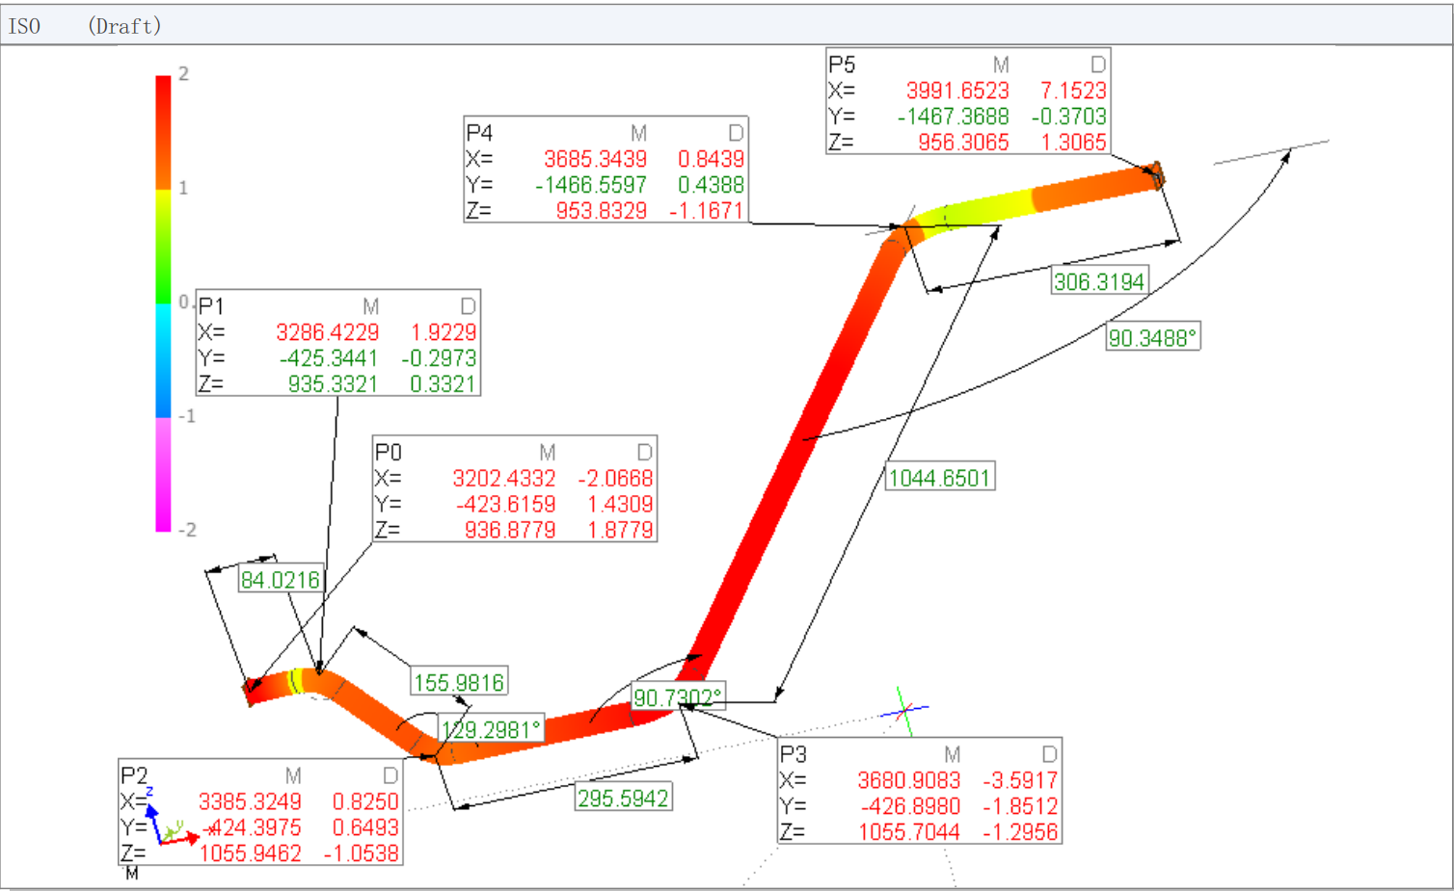
Task: Select the 90.3488° angle label
Action: pos(1152,338)
